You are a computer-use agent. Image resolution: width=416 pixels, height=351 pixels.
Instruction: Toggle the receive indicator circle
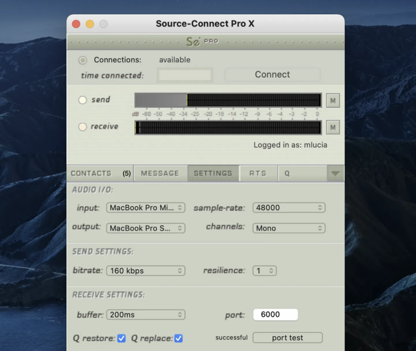[83, 127]
